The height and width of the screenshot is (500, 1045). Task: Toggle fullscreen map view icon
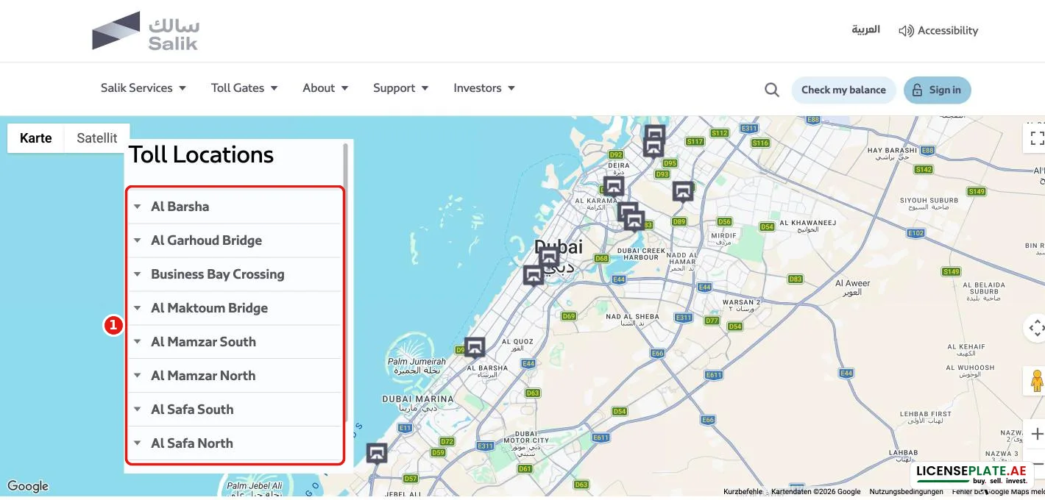[x=1036, y=137]
